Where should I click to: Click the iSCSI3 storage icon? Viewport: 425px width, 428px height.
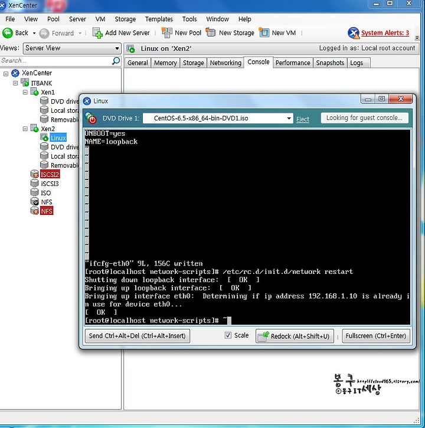point(34,183)
